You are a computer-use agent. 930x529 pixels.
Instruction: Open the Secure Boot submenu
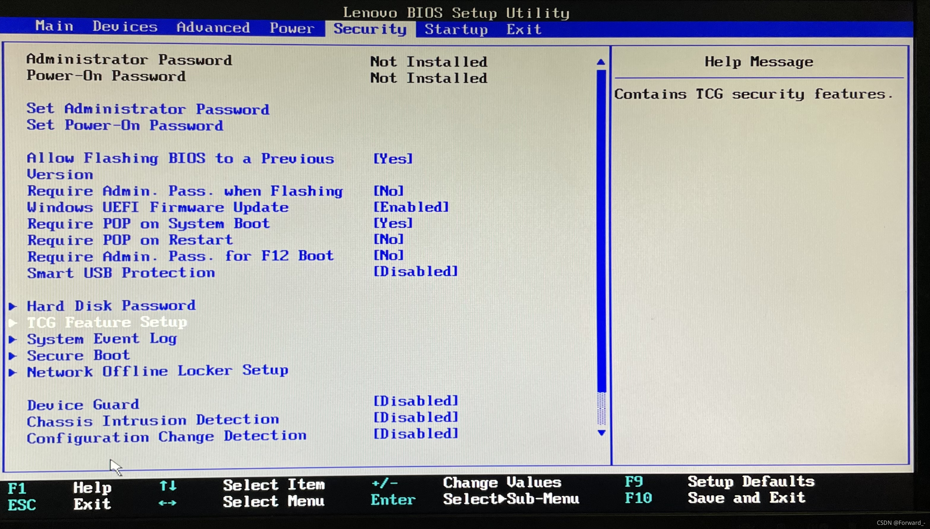coord(78,355)
